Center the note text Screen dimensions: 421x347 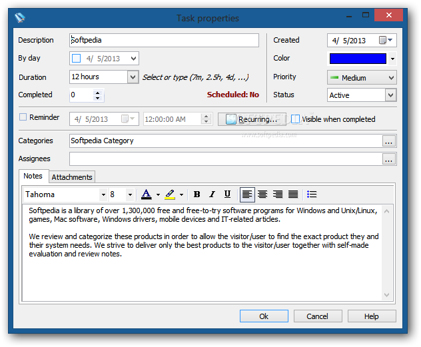(x=262, y=194)
